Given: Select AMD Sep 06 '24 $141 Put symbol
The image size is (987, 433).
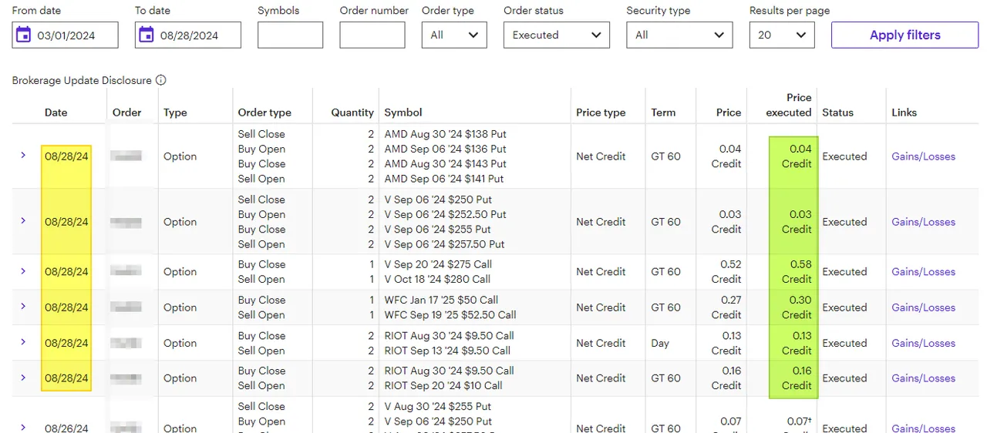Looking at the screenshot, I should pyautogui.click(x=444, y=179).
